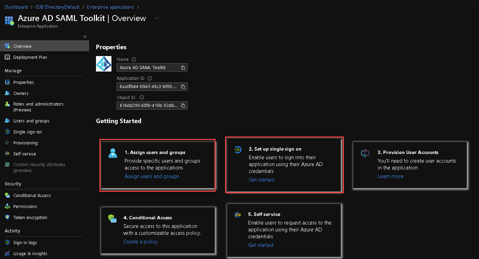Copy the Object ID value
Screen dimensions: 479x259
183,105
